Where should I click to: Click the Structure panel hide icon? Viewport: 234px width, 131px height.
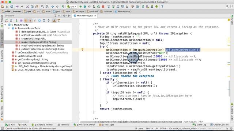click(69, 16)
